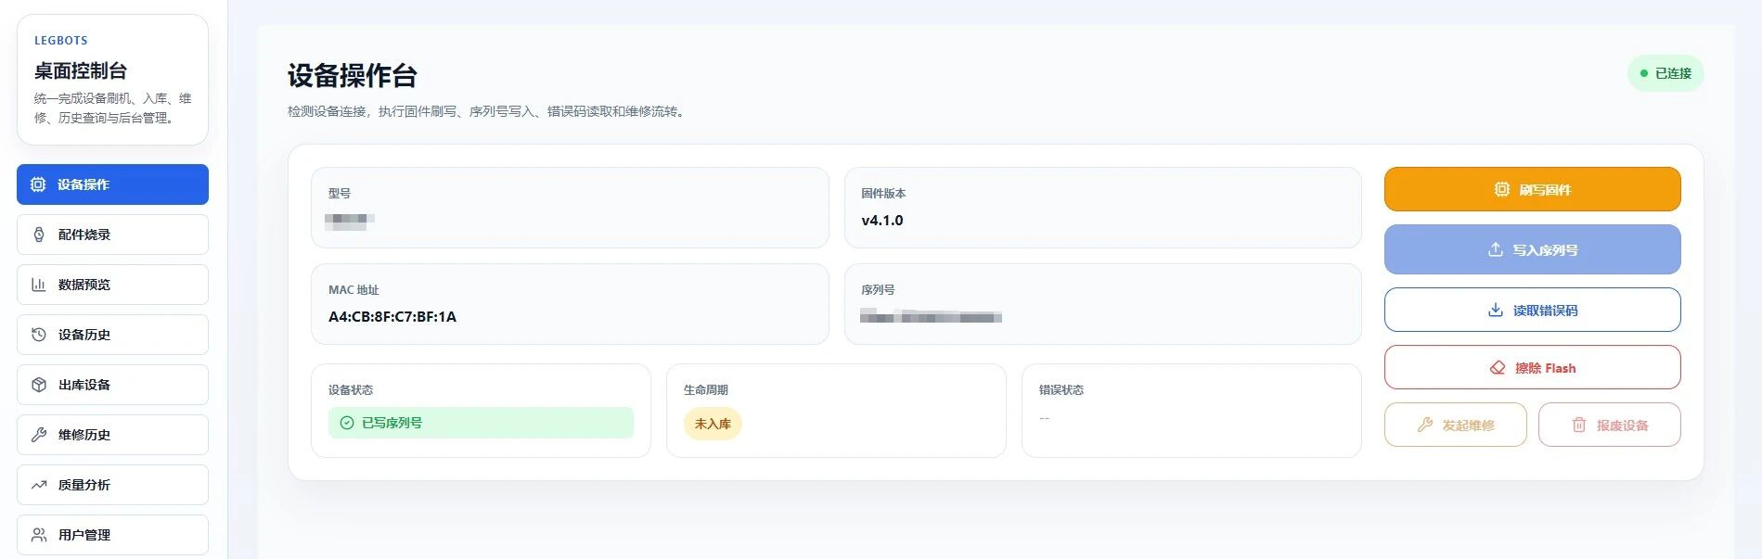
Task: Click the watch icon beside 配件烧录
Action: [x=39, y=235]
